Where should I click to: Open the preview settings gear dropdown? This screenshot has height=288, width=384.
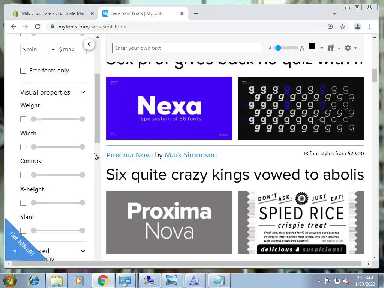point(351,48)
